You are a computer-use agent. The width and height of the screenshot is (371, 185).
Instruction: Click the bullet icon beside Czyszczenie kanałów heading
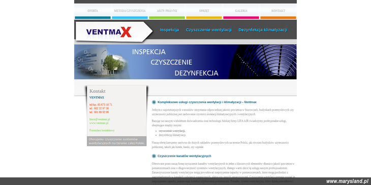[x=154, y=156]
